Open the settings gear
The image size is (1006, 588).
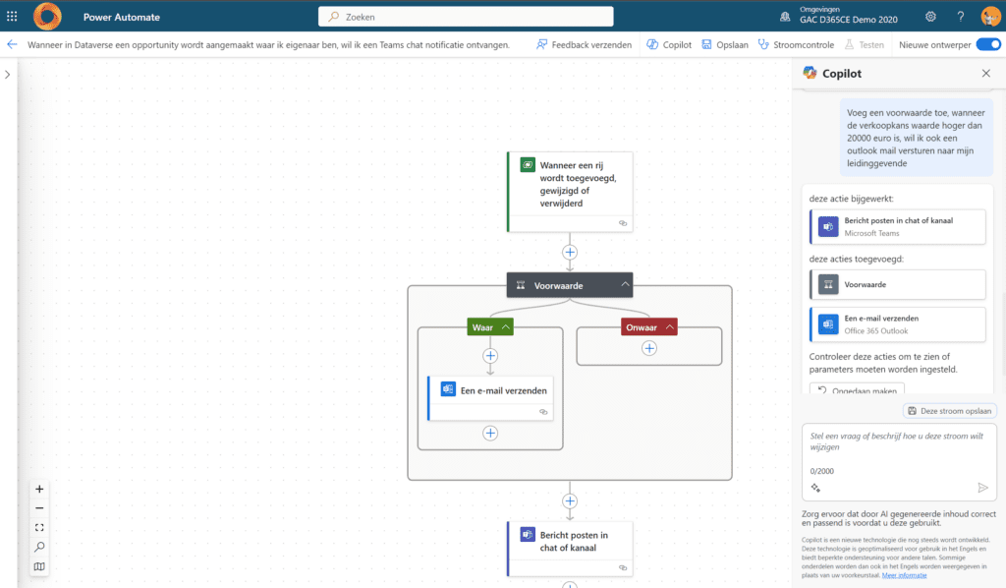930,17
